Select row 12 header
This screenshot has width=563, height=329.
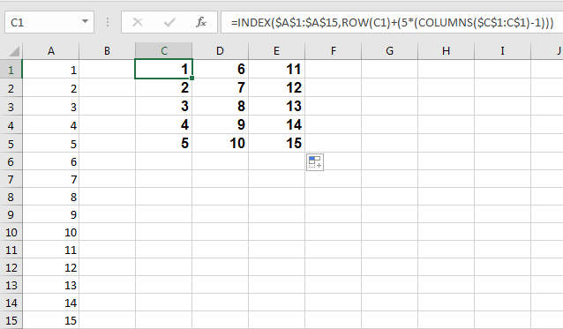pos(11,267)
